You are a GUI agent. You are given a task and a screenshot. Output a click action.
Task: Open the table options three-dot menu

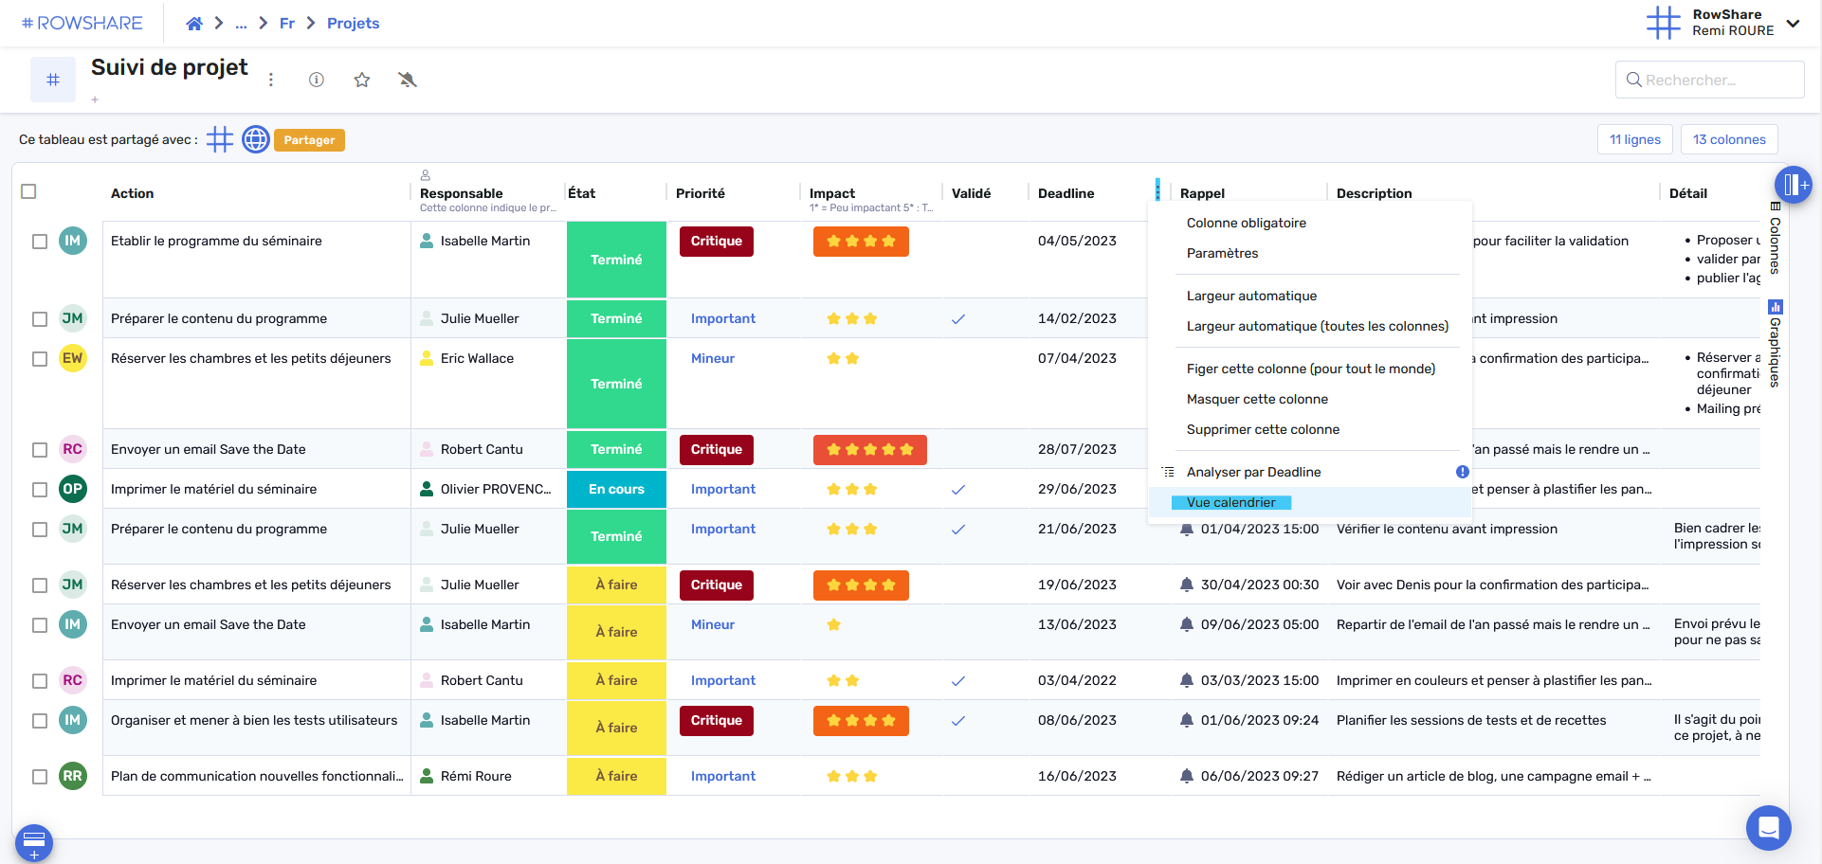click(x=271, y=80)
